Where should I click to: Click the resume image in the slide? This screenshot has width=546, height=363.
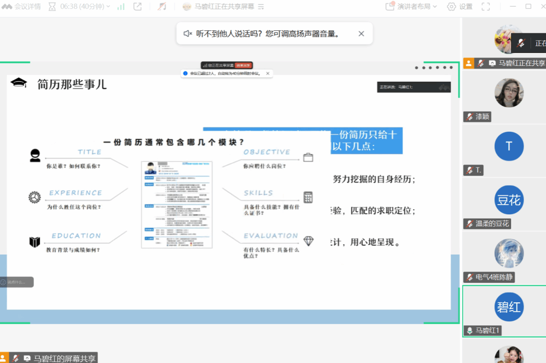[x=177, y=205]
